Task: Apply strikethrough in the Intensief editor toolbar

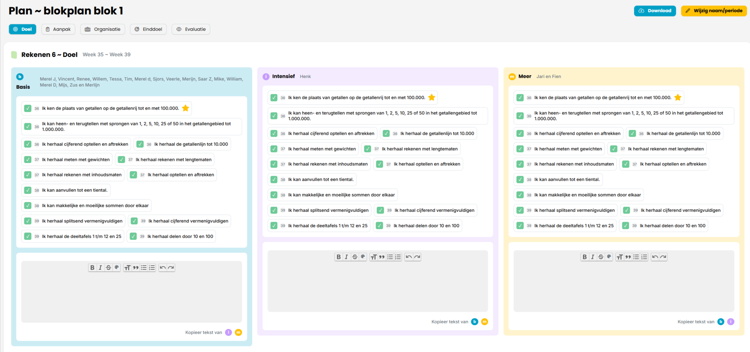Action: pyautogui.click(x=354, y=257)
